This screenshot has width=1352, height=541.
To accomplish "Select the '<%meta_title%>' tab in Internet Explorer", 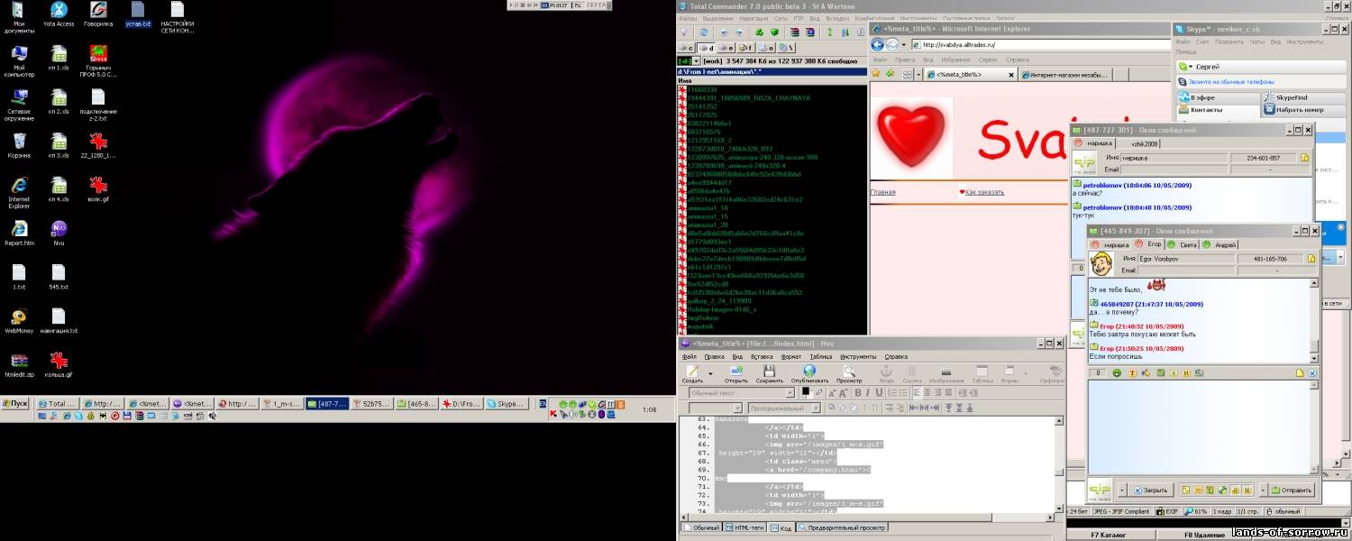I will click(x=972, y=75).
